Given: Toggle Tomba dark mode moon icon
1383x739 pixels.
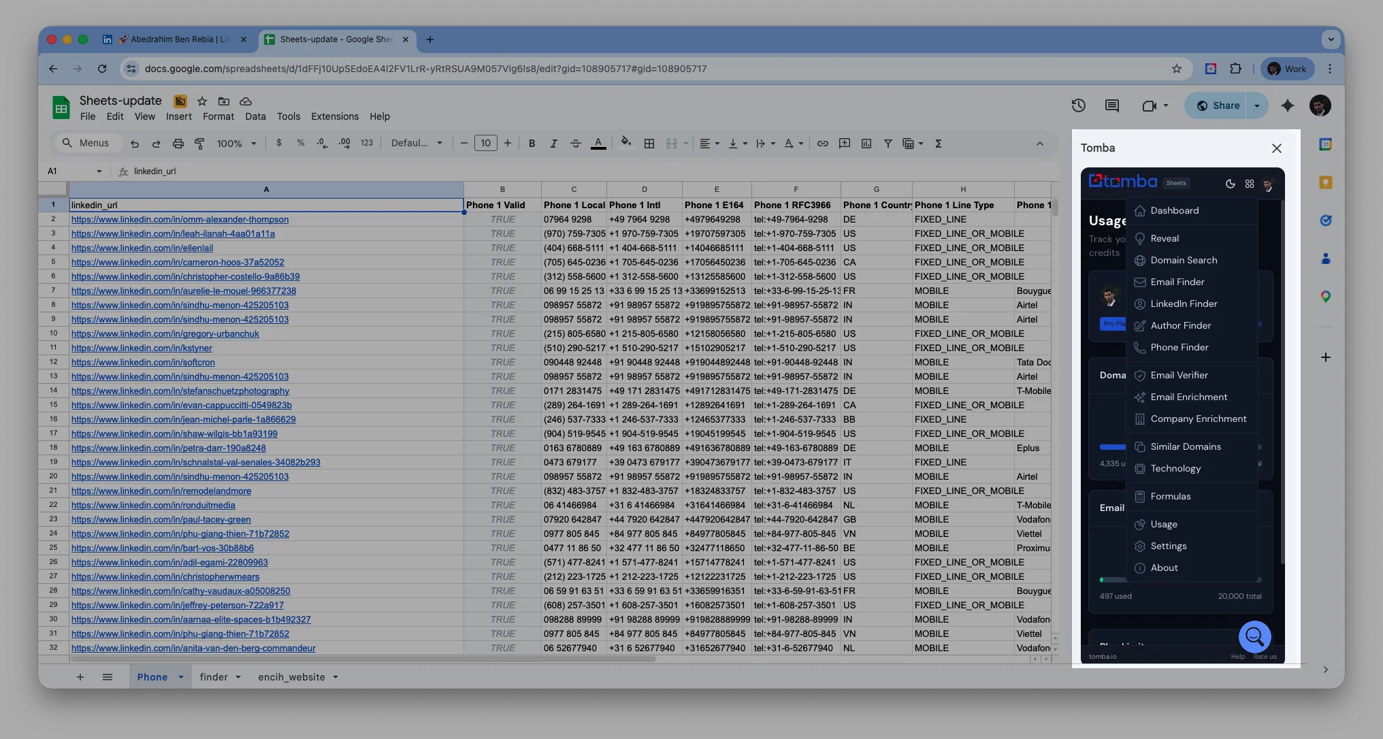Looking at the screenshot, I should (1230, 184).
